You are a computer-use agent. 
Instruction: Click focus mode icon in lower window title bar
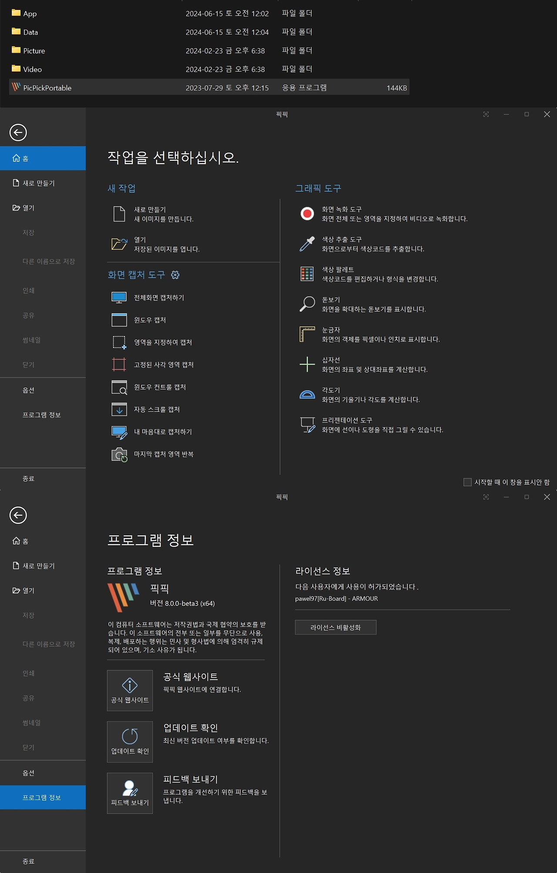[486, 497]
